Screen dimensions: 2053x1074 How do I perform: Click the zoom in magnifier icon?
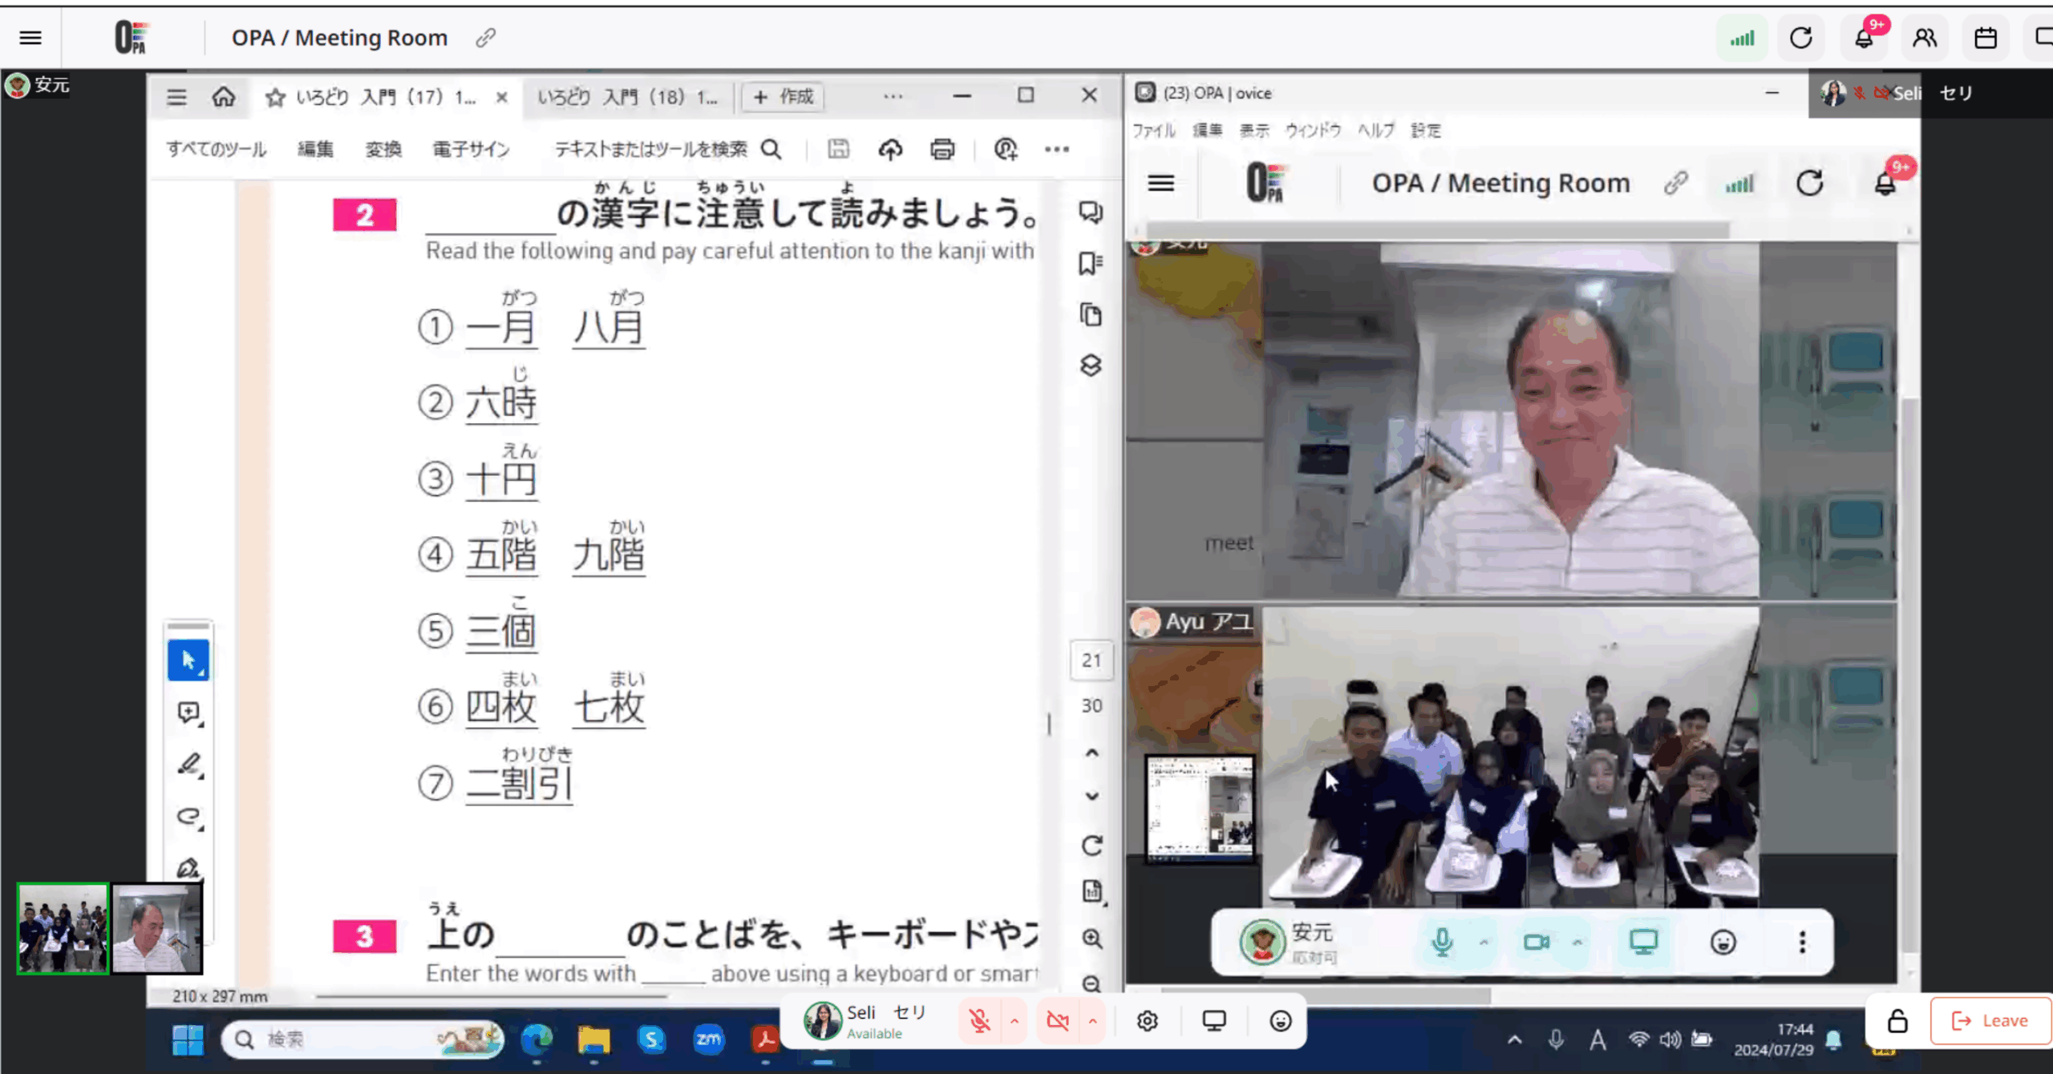coord(1091,939)
